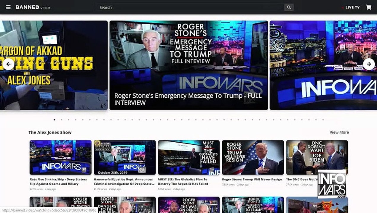The image size is (377, 213).
Task: Select the first carousel pagination dot
Action: [x=55, y=120]
